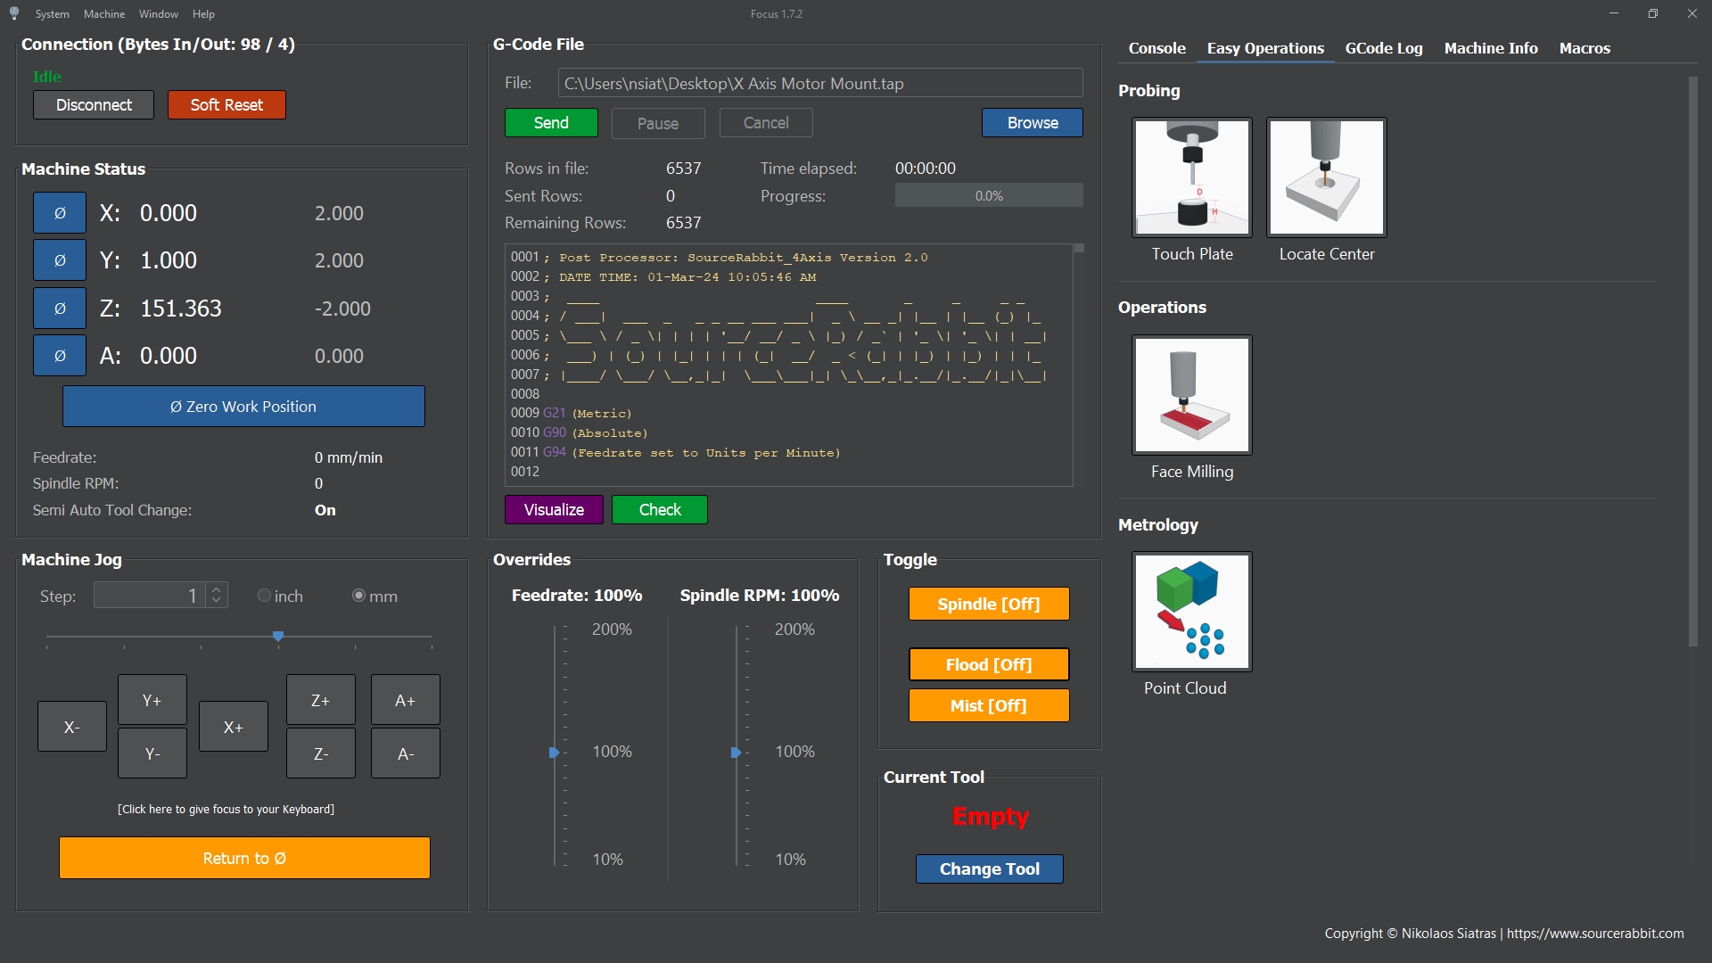This screenshot has width=1712, height=963.
Task: Toggle the Spindle [Off] button
Action: (x=988, y=604)
